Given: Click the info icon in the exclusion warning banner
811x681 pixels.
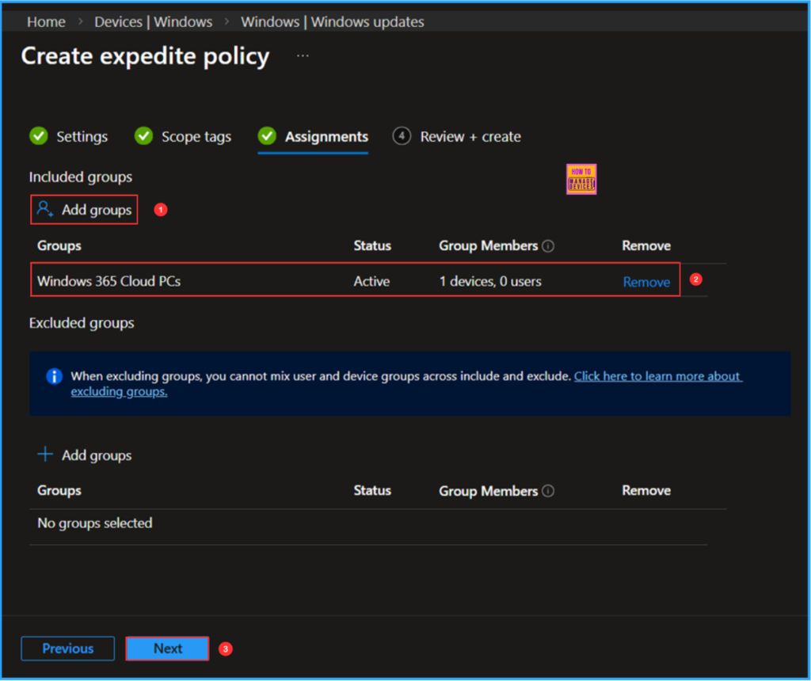Looking at the screenshot, I should (53, 376).
